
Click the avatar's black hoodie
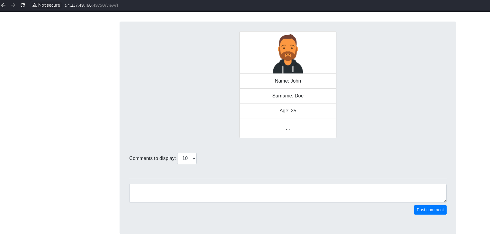[x=288, y=67]
